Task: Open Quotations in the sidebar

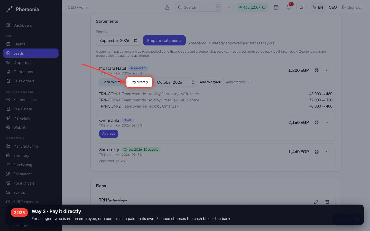Action: pos(31,72)
